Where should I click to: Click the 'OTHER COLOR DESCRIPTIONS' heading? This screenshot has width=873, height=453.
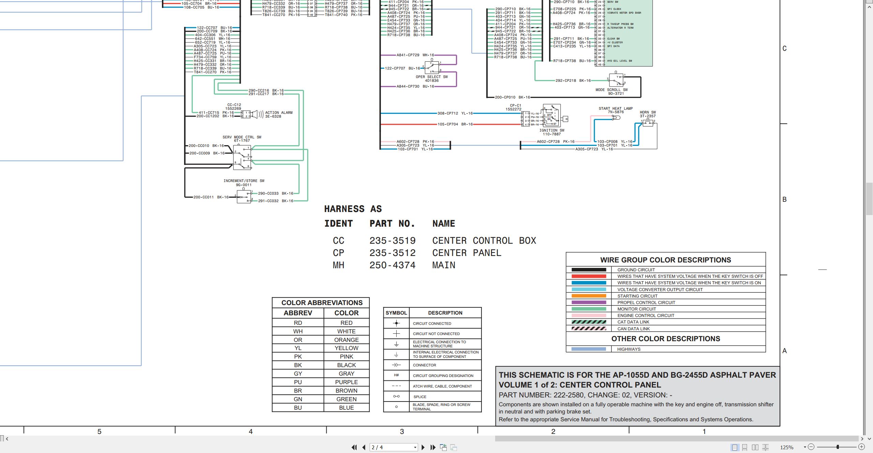[x=666, y=338]
